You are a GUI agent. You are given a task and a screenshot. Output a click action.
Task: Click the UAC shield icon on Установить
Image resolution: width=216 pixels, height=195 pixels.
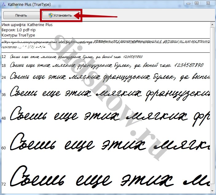[x=51, y=15]
